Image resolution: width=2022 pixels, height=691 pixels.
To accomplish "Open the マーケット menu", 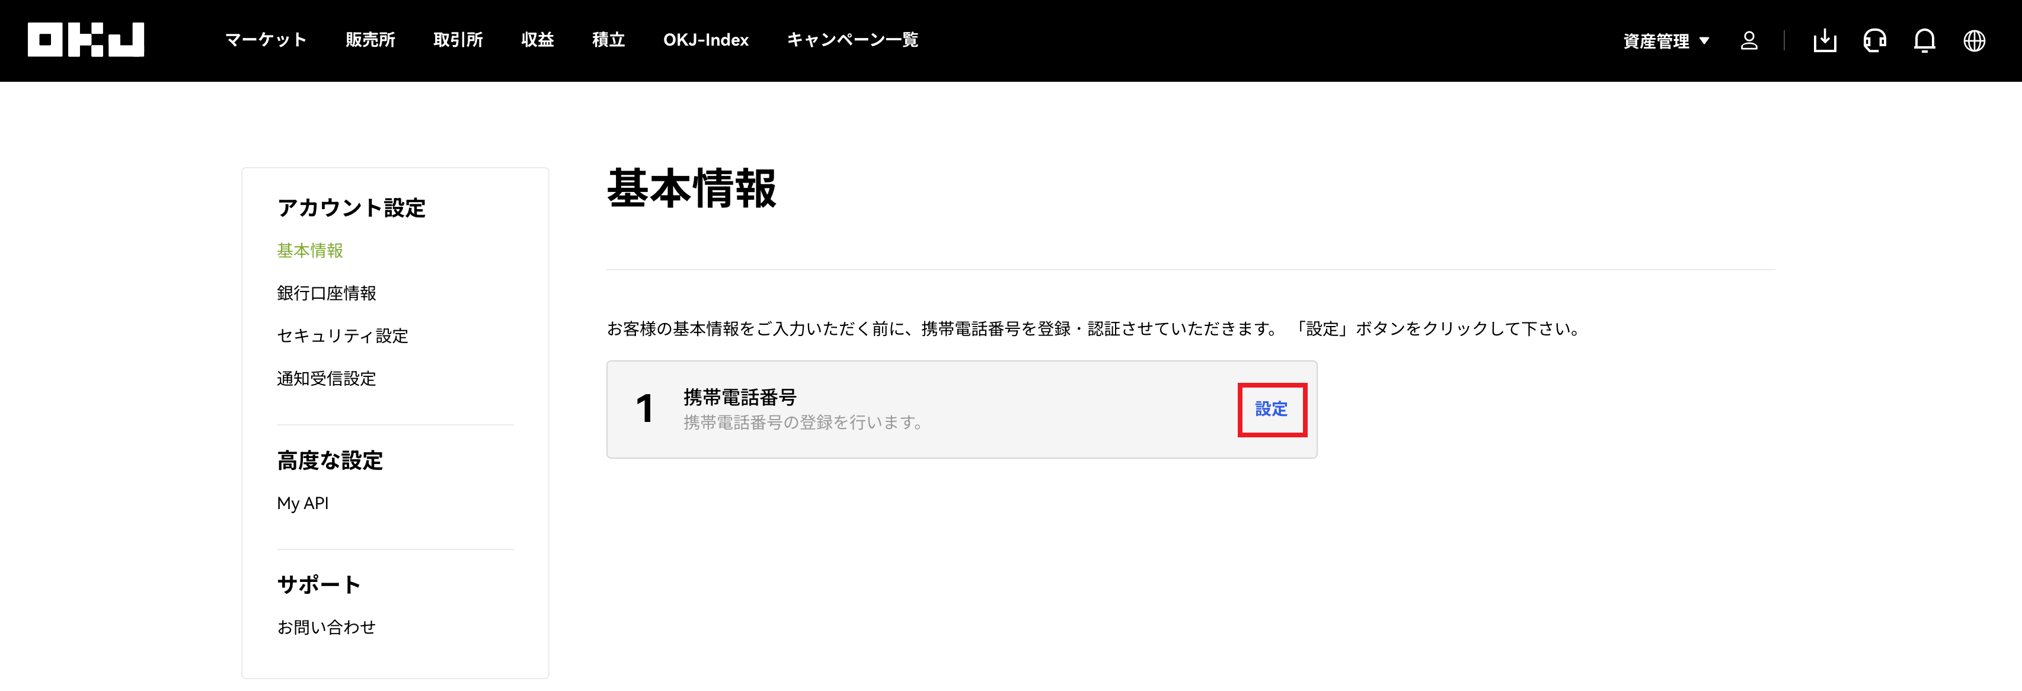I will [266, 40].
